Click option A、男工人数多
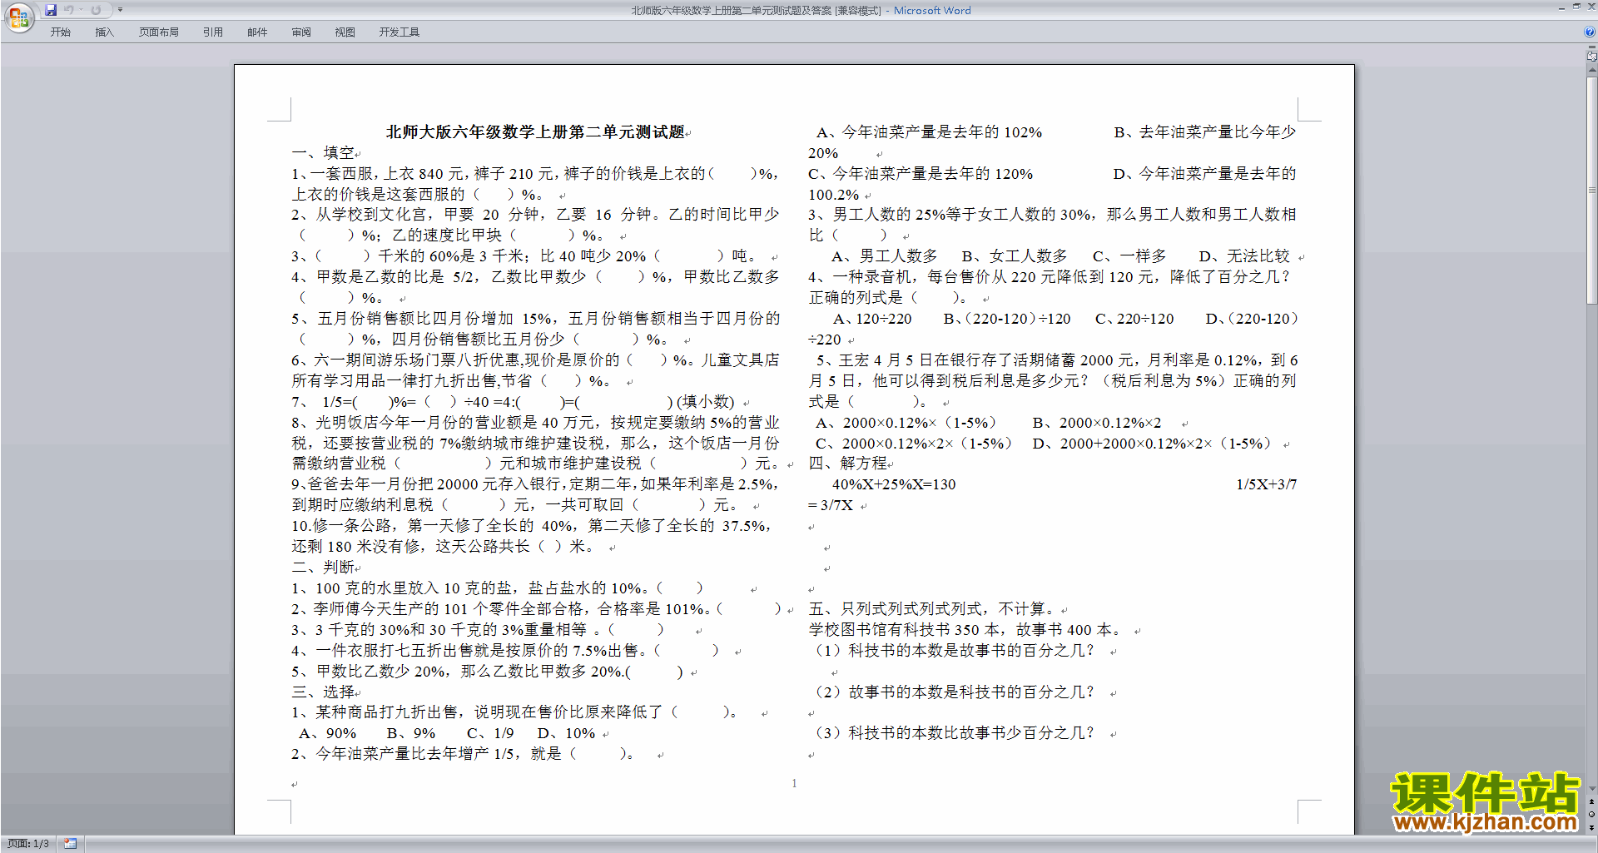 [885, 256]
